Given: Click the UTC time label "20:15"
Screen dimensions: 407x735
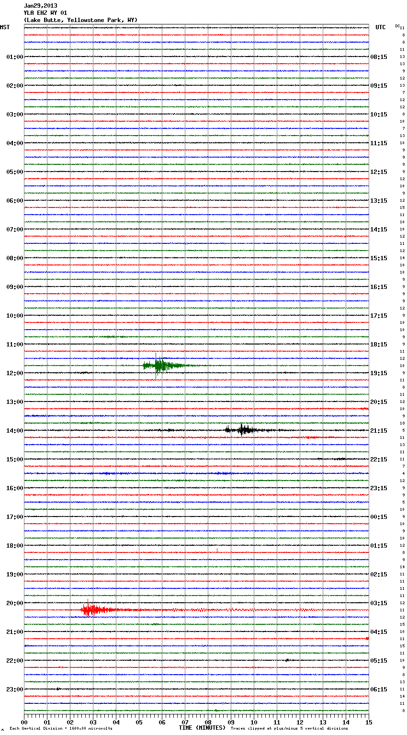Looking at the screenshot, I should (379, 402).
